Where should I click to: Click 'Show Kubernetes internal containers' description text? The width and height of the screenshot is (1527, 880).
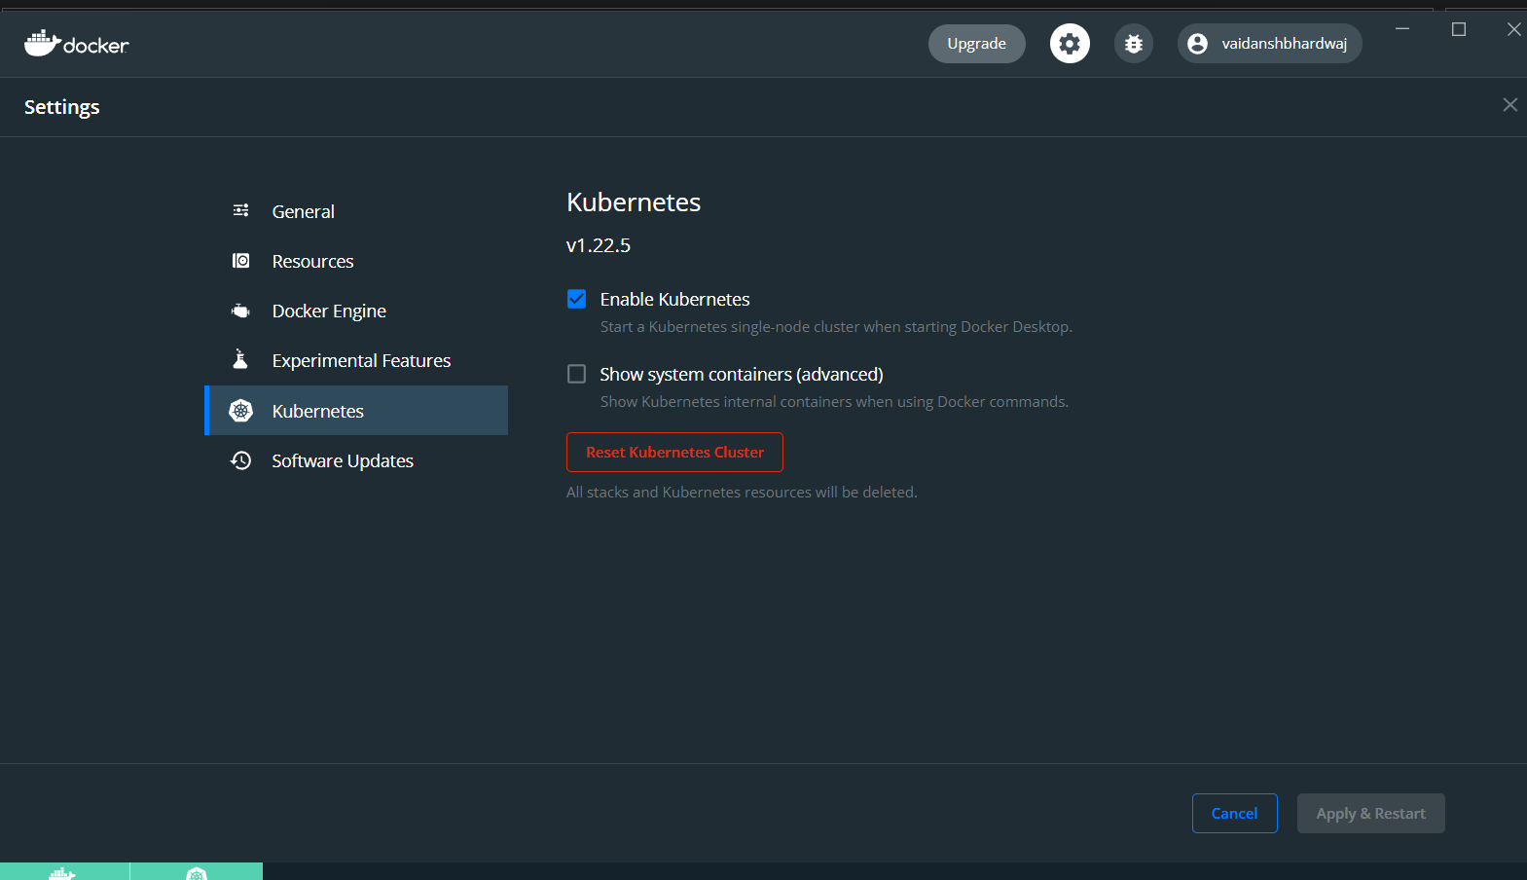[x=834, y=402]
